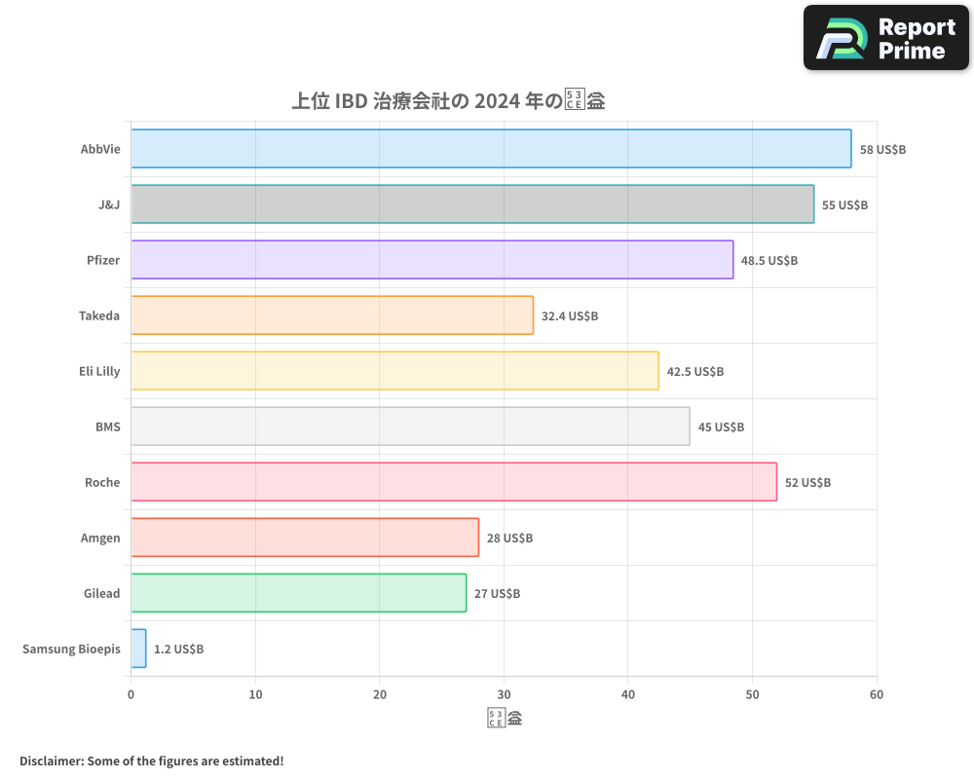The image size is (974, 779).
Task: Expand details on the chart title
Action: pos(448,99)
